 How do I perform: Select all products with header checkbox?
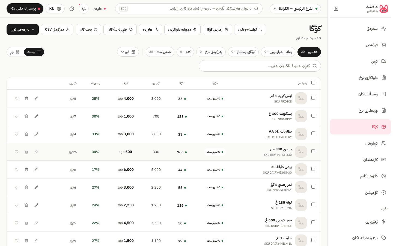313,83
